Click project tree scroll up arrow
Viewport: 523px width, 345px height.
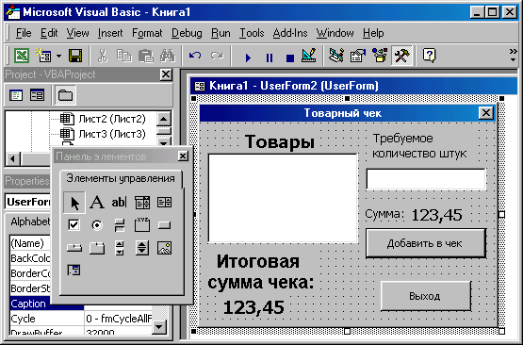[x=164, y=119]
